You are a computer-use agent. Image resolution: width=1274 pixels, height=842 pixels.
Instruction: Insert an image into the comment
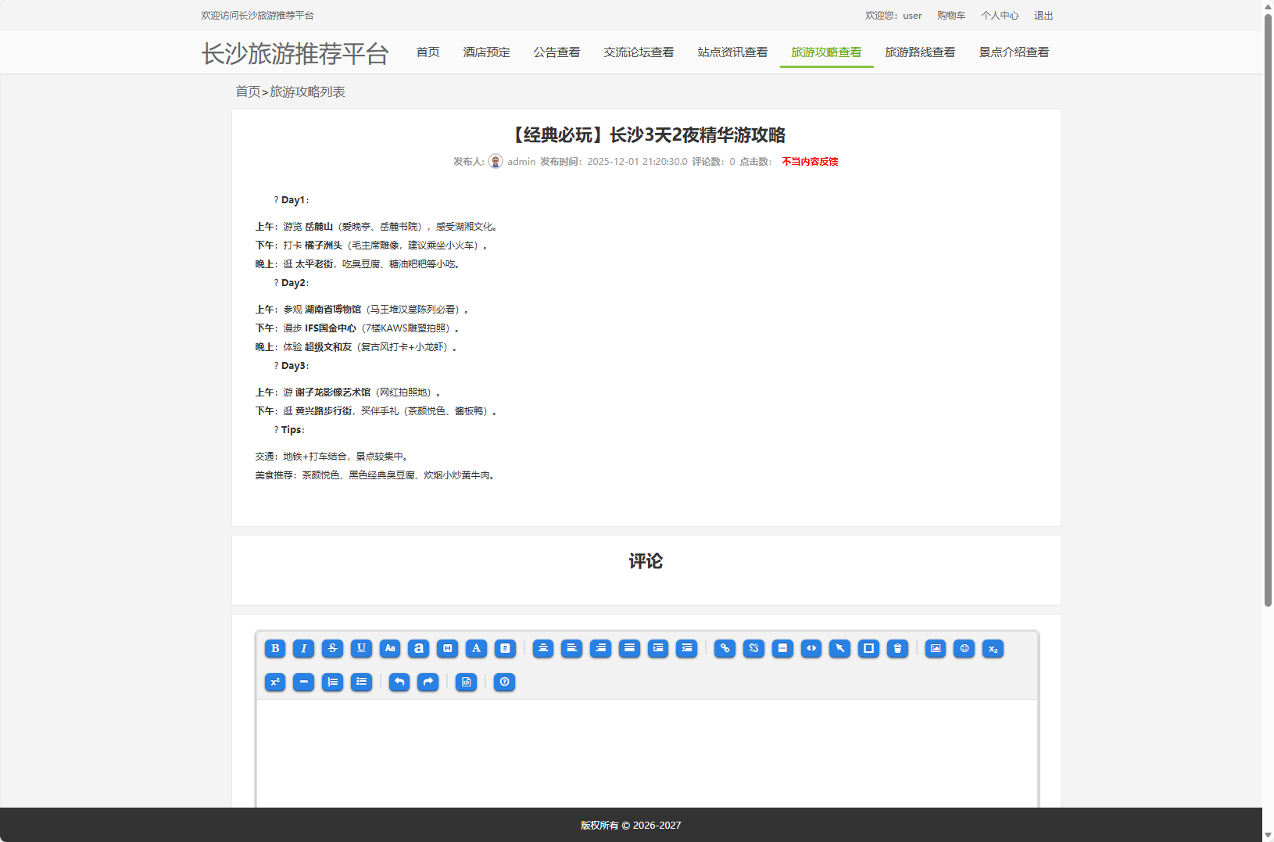(935, 648)
